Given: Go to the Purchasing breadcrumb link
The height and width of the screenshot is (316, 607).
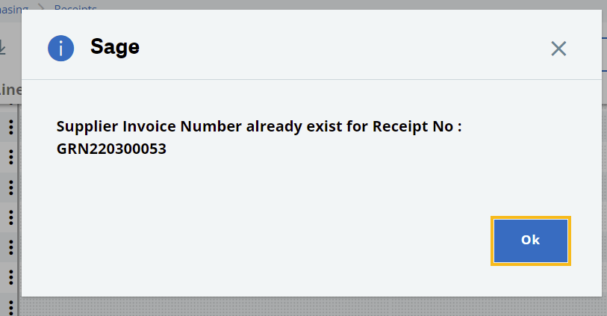Looking at the screenshot, I should [x=13, y=8].
